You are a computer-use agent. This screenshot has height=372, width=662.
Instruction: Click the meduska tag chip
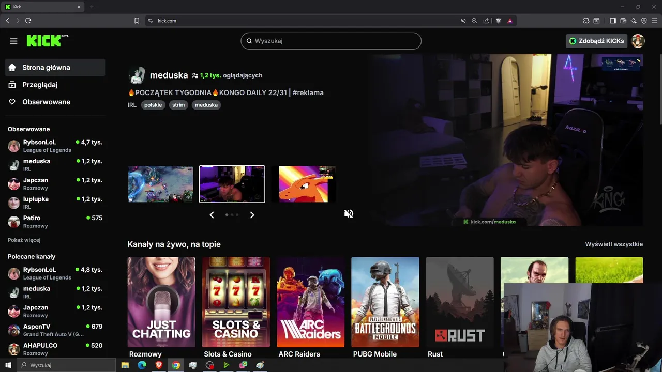click(x=206, y=105)
